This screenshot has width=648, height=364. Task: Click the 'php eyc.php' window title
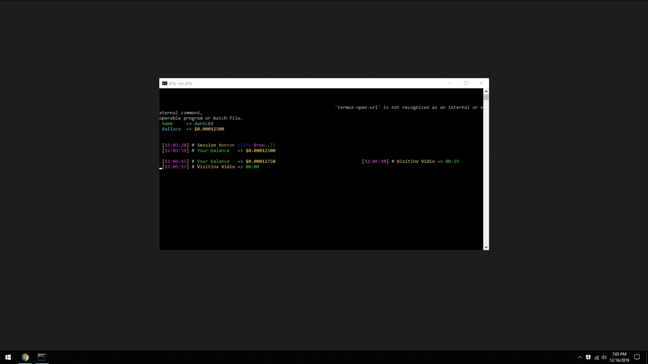point(181,83)
